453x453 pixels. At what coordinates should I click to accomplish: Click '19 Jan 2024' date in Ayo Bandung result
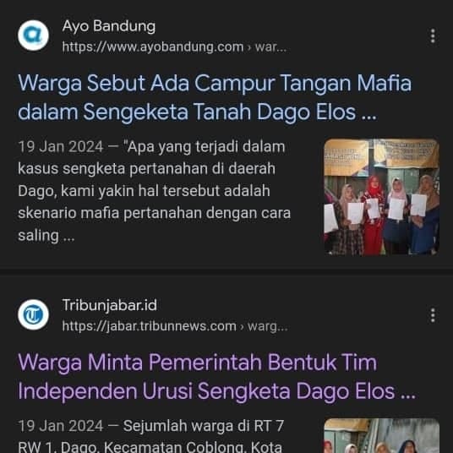click(61, 147)
